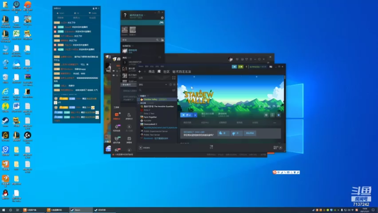Click the orange live stream tool icon
The image size is (378, 213).
pyautogui.click(x=117, y=115)
